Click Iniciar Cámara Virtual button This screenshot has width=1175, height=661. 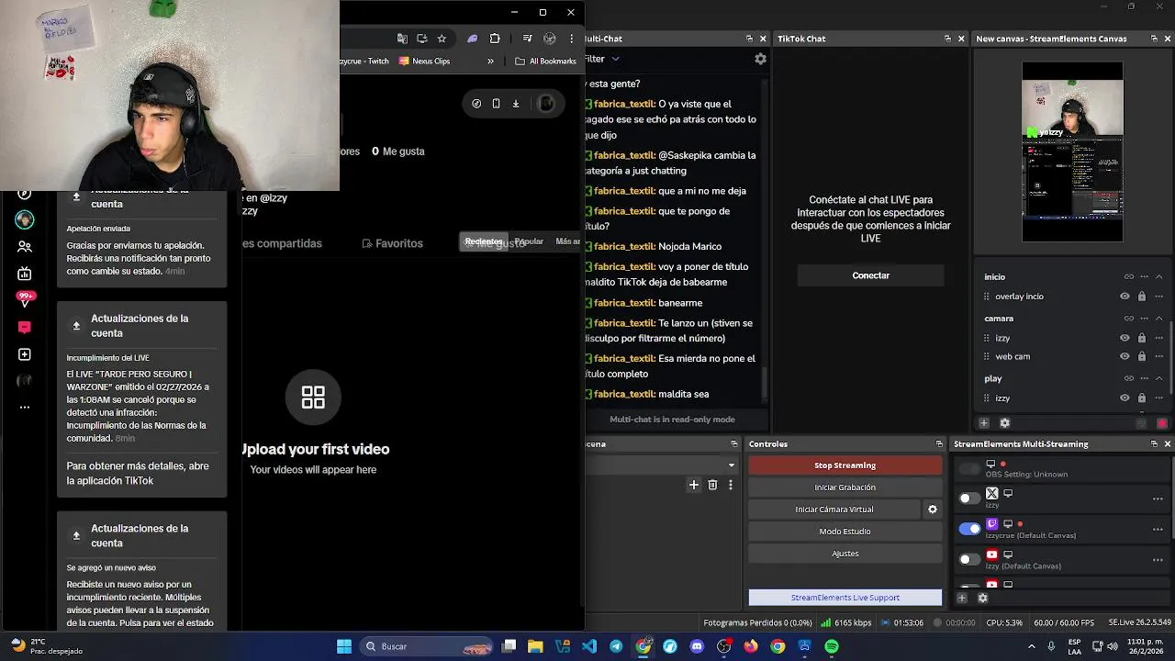[834, 510]
